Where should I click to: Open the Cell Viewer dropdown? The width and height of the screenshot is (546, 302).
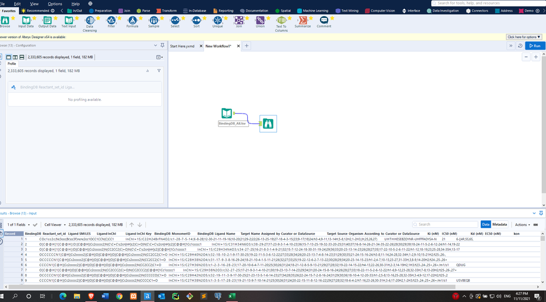55,225
